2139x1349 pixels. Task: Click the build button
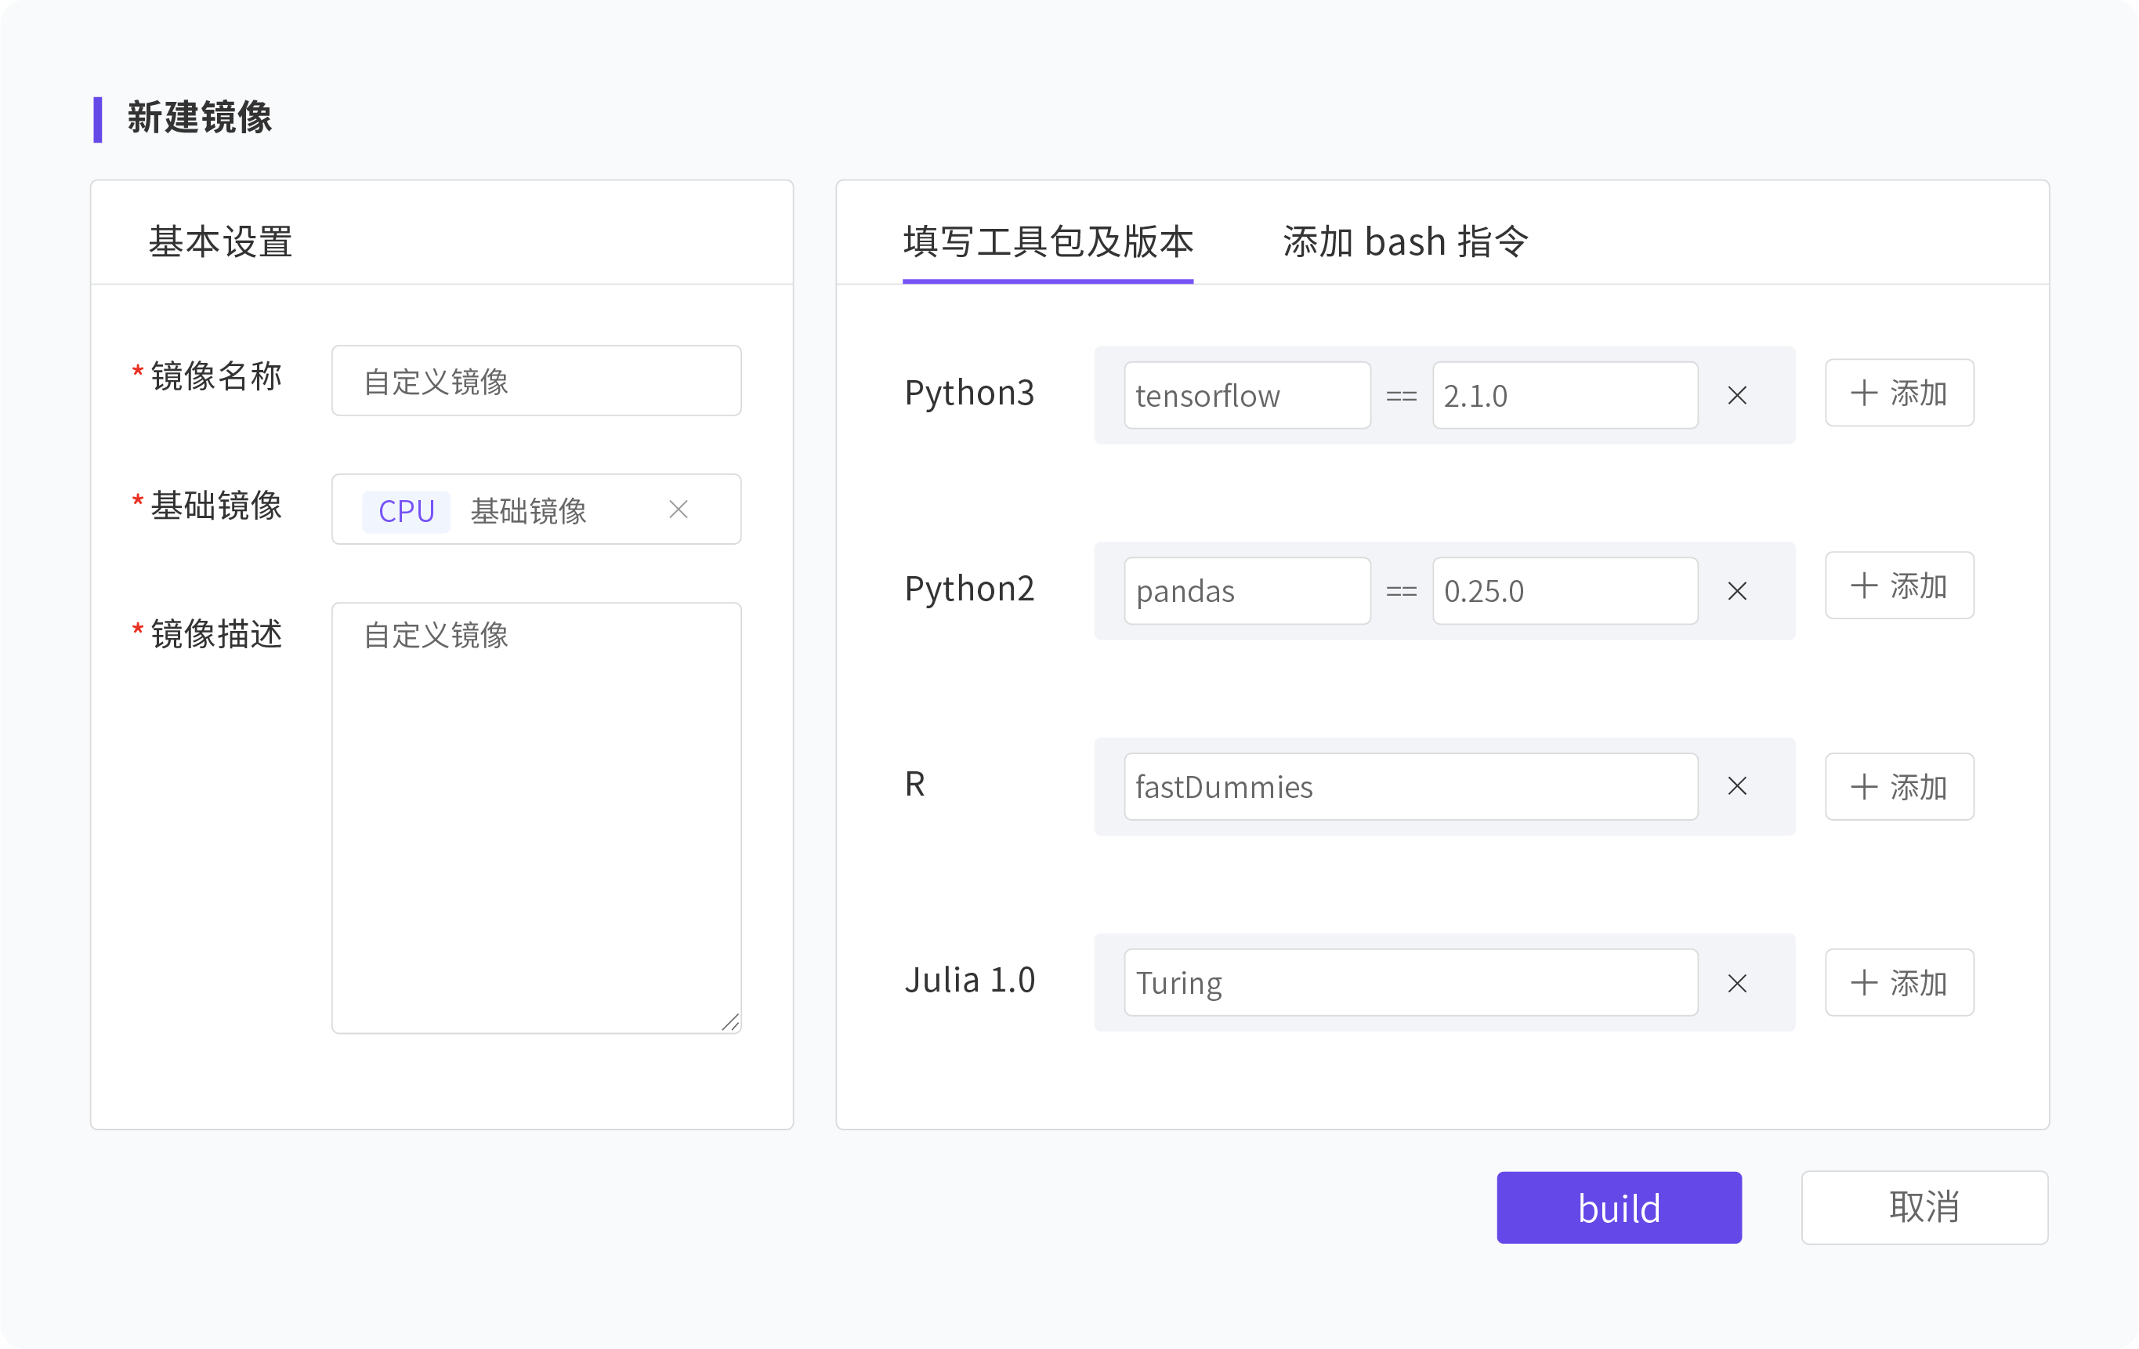point(1619,1207)
